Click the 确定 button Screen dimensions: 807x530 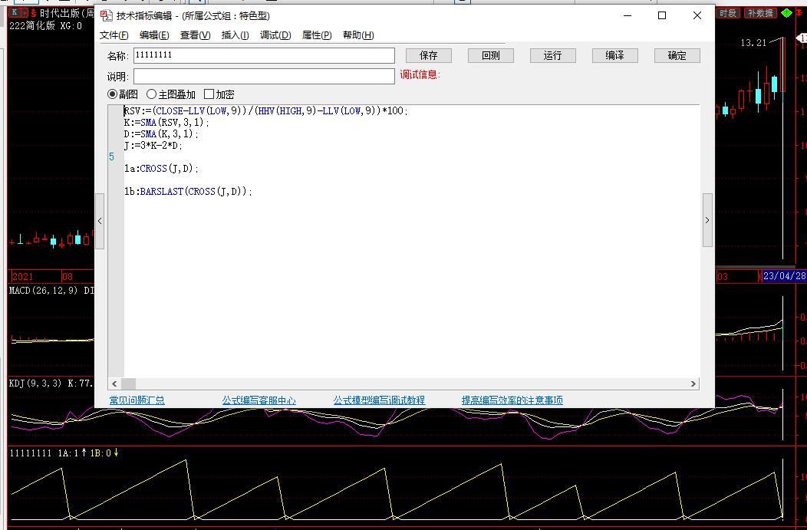point(677,55)
